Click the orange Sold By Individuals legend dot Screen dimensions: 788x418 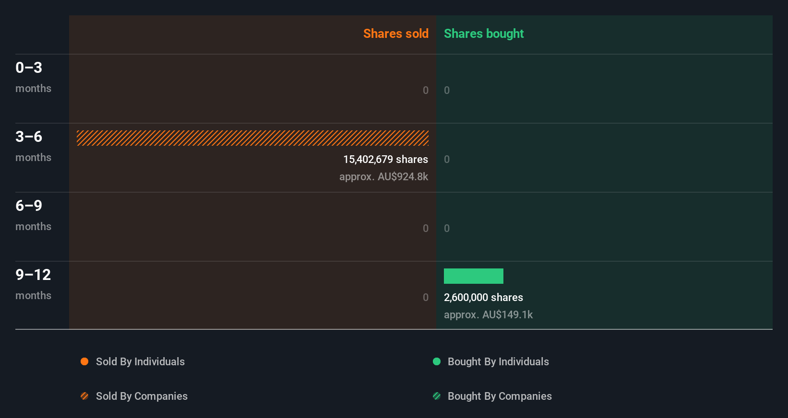point(84,361)
